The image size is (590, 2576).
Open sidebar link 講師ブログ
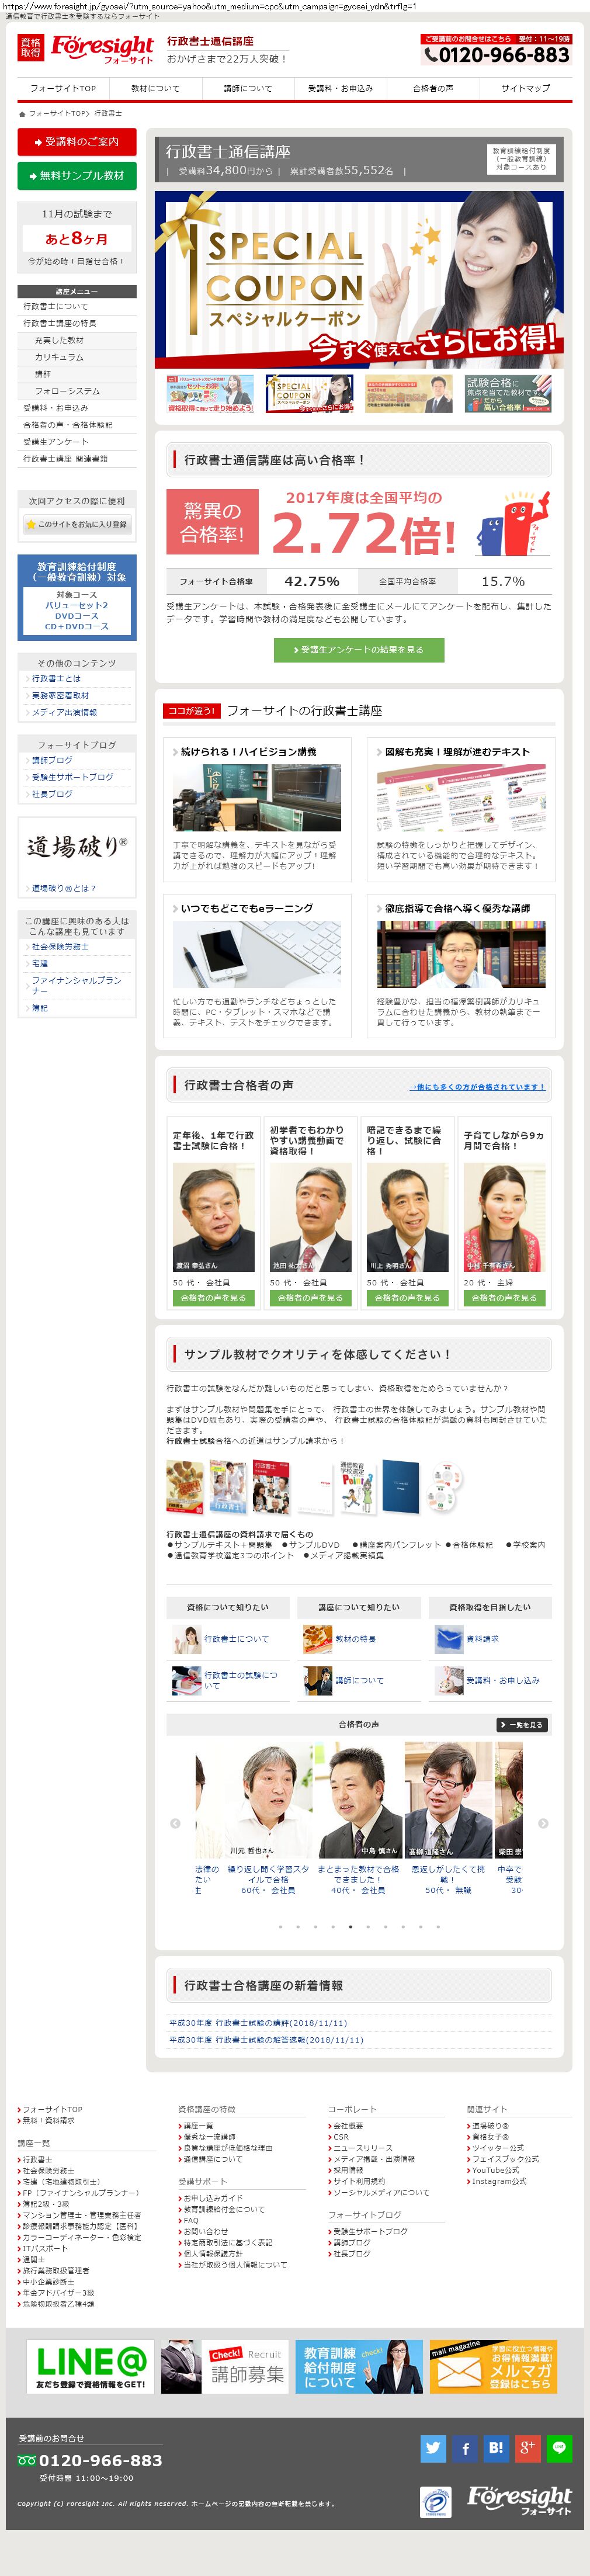[x=52, y=760]
